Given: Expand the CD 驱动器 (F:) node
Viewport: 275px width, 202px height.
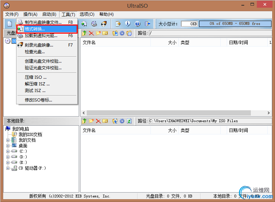Looking at the screenshot, I should (8, 168).
